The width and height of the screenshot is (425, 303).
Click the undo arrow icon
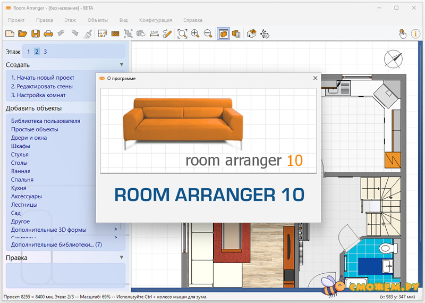[x=61, y=33]
